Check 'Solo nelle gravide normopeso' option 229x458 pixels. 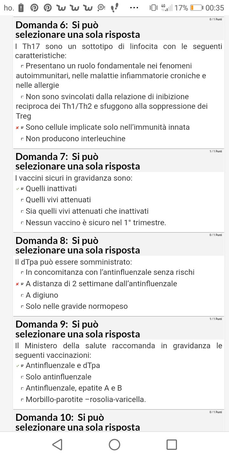pos(74,307)
